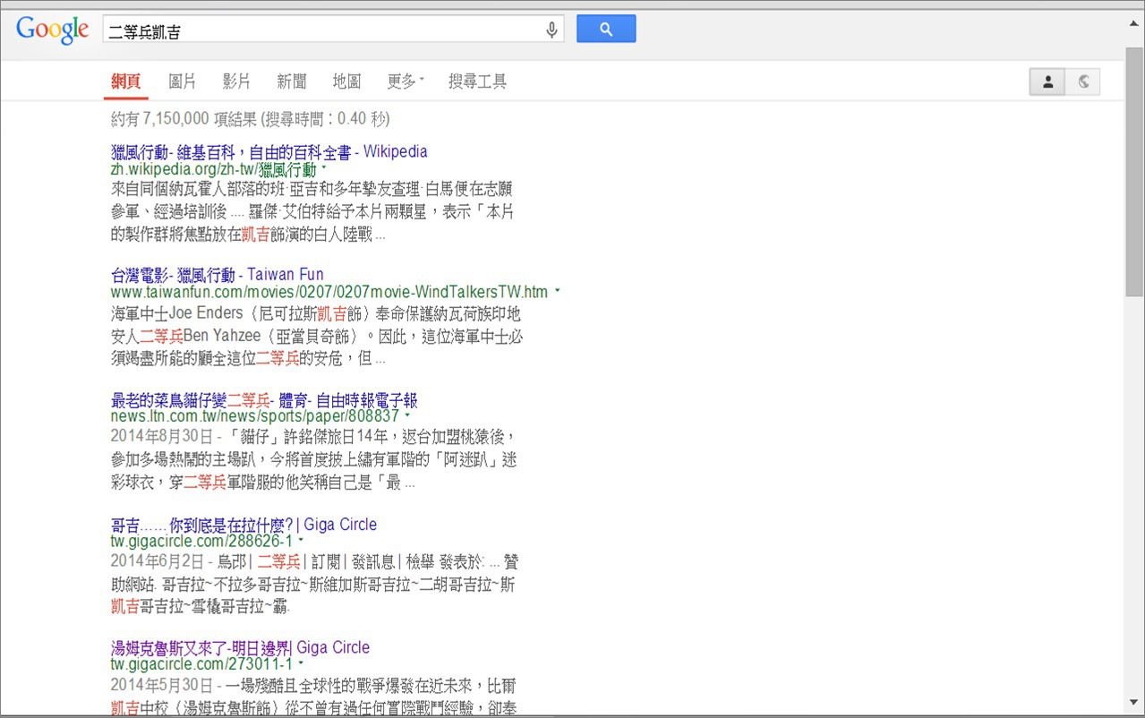
Task: Click the zh.wikipedia.org/zh-tw/獵風行動 URL text
Action: coord(213,168)
